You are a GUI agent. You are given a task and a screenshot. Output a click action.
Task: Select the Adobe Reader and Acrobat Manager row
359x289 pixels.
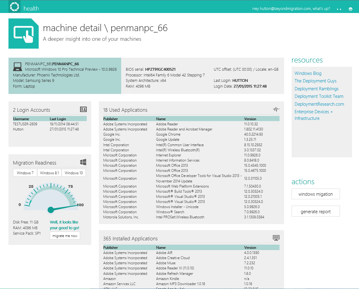(x=191, y=129)
